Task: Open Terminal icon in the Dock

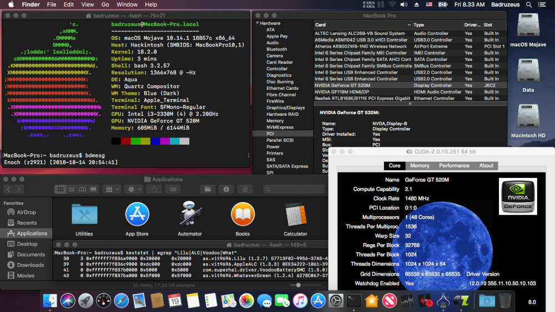Action: (x=354, y=301)
